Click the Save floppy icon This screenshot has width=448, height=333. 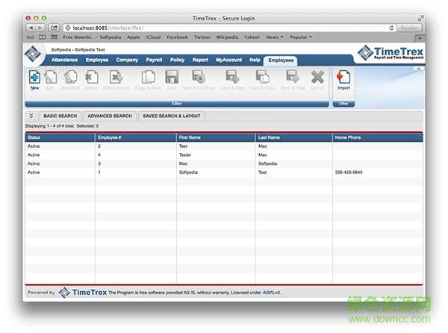point(172,77)
